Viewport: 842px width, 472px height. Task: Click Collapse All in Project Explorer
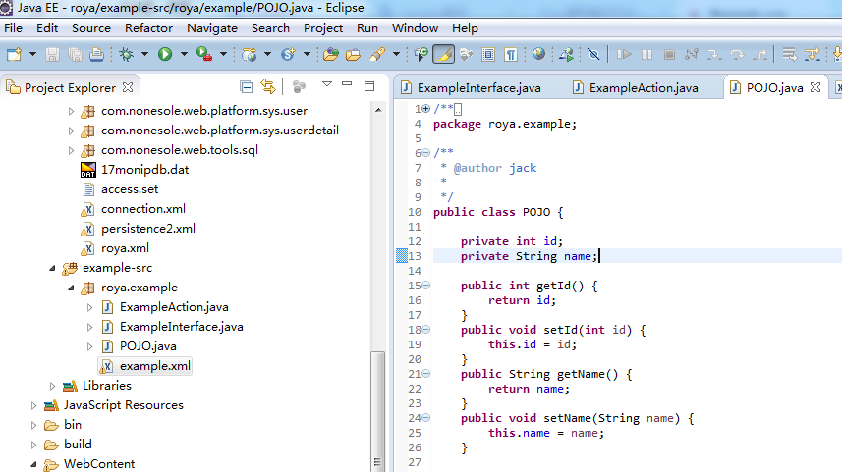click(x=246, y=87)
